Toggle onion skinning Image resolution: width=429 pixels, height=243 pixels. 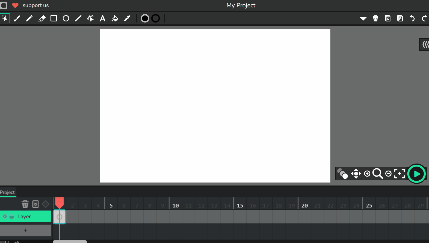click(x=342, y=174)
